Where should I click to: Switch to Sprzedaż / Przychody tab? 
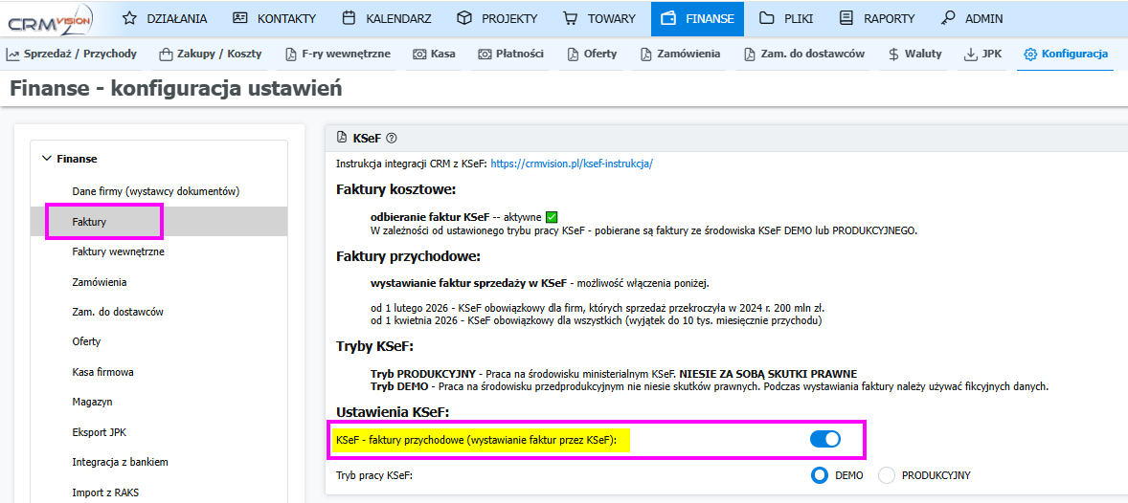click(x=71, y=54)
